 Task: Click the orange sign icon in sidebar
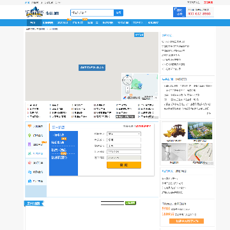[29, 126]
